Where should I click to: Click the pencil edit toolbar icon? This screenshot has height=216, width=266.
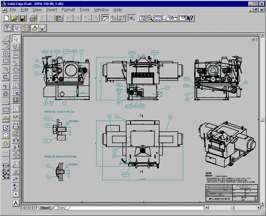(106, 18)
